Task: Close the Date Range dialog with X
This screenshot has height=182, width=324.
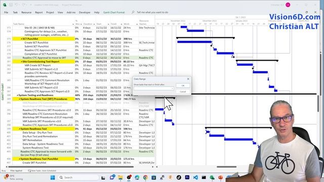Action: [188, 79]
